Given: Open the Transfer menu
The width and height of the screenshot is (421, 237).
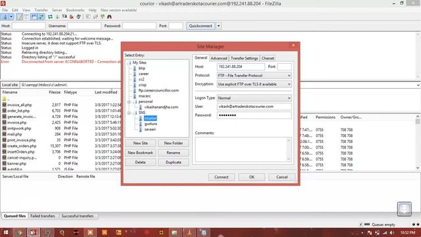Looking at the screenshot, I should [x=41, y=10].
